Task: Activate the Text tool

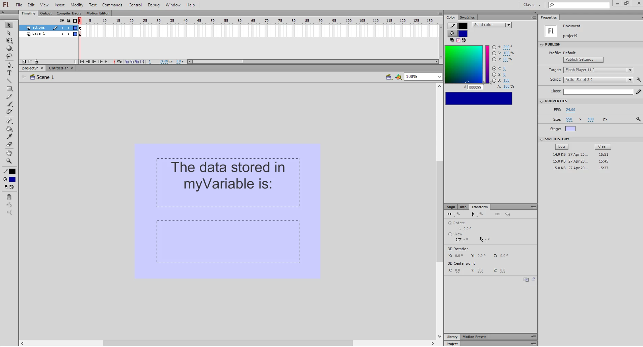Action: 9,73
